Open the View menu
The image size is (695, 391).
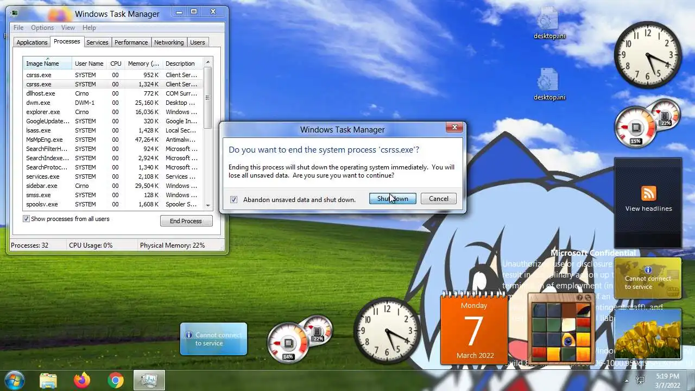[68, 28]
